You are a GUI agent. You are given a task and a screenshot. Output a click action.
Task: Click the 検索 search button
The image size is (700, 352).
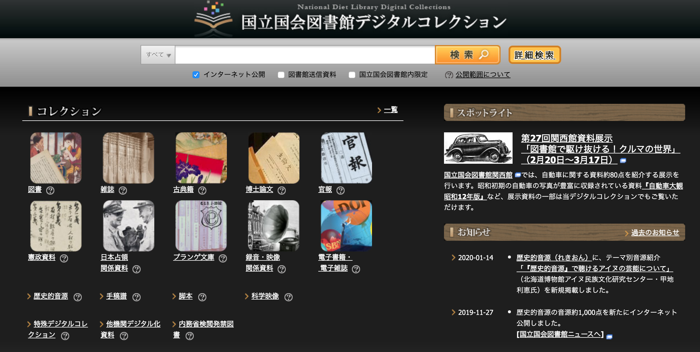(467, 55)
